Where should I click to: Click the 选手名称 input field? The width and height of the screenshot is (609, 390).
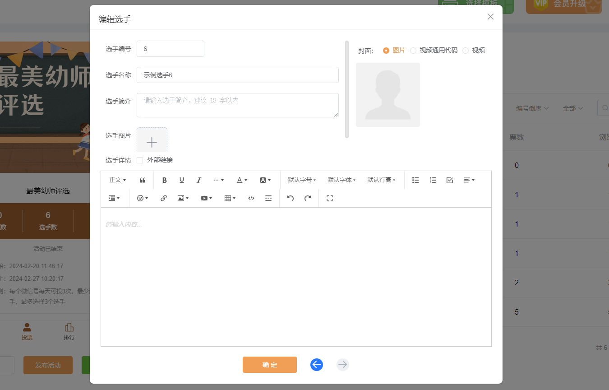tap(237, 75)
